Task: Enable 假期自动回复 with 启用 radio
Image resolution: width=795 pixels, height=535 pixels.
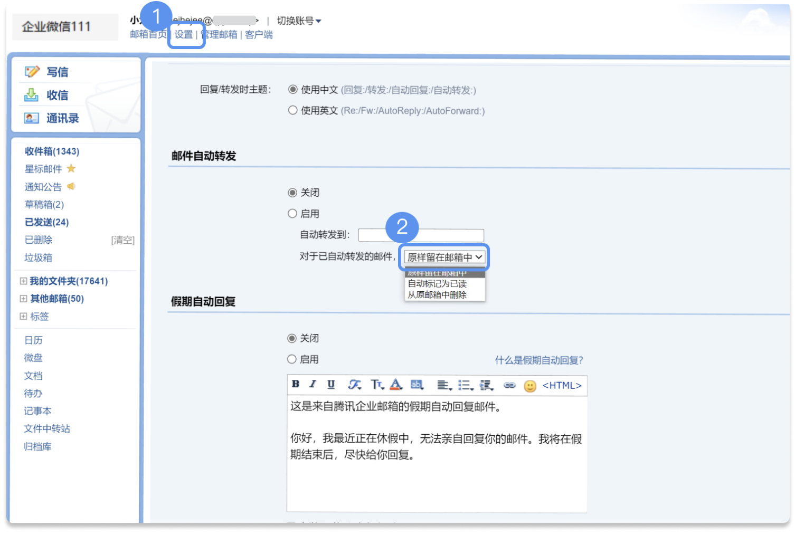Action: pyautogui.click(x=292, y=359)
